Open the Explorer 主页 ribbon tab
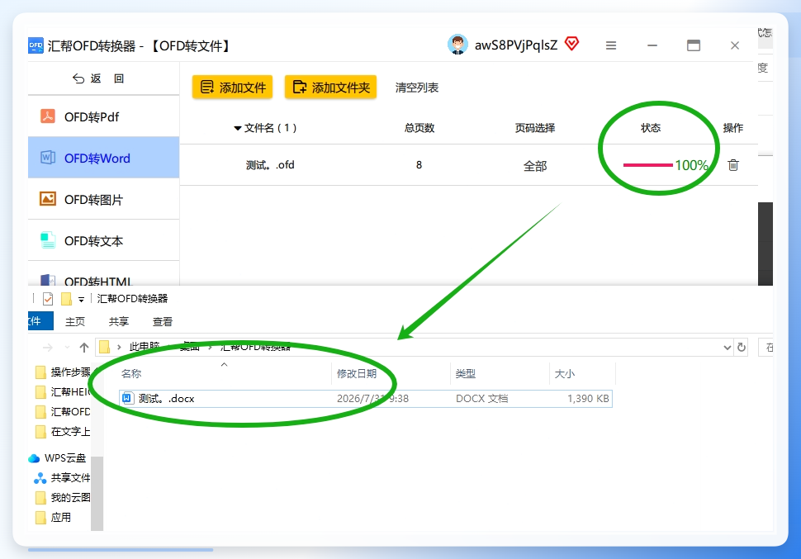This screenshot has width=801, height=559. 75,322
